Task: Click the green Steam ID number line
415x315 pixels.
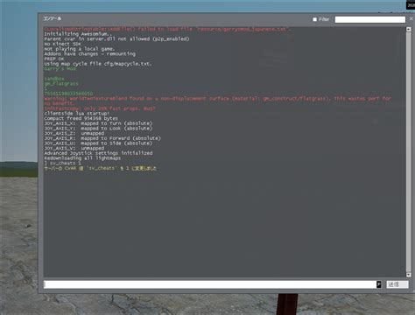Action: [68, 94]
